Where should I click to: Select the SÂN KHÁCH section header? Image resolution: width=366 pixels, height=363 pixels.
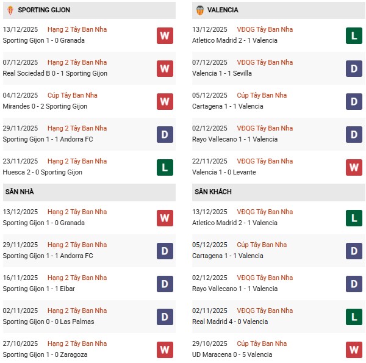tap(213, 192)
